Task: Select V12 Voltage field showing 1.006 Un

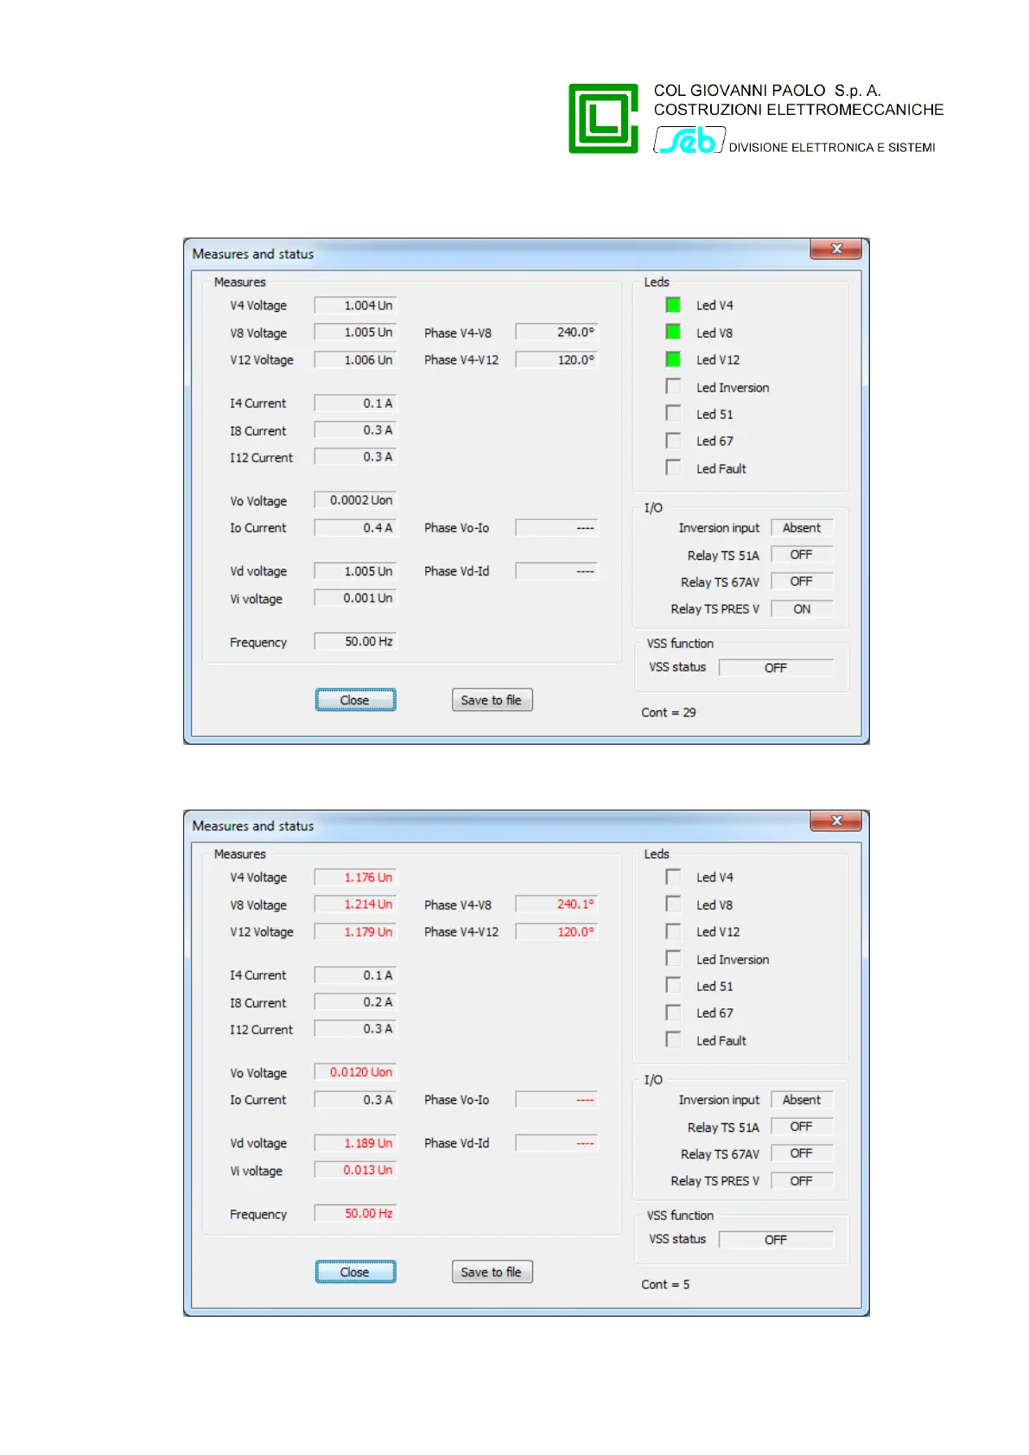Action: click(x=355, y=359)
